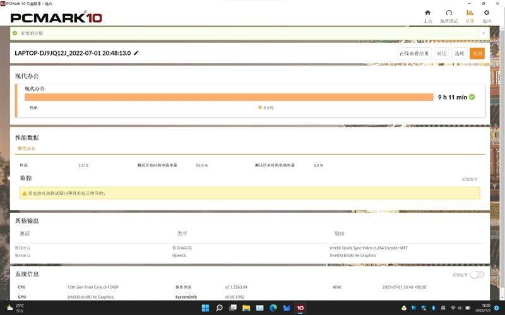The image size is (505, 315).
Task: Click the '53.0 %' battery start value
Action: point(201,165)
